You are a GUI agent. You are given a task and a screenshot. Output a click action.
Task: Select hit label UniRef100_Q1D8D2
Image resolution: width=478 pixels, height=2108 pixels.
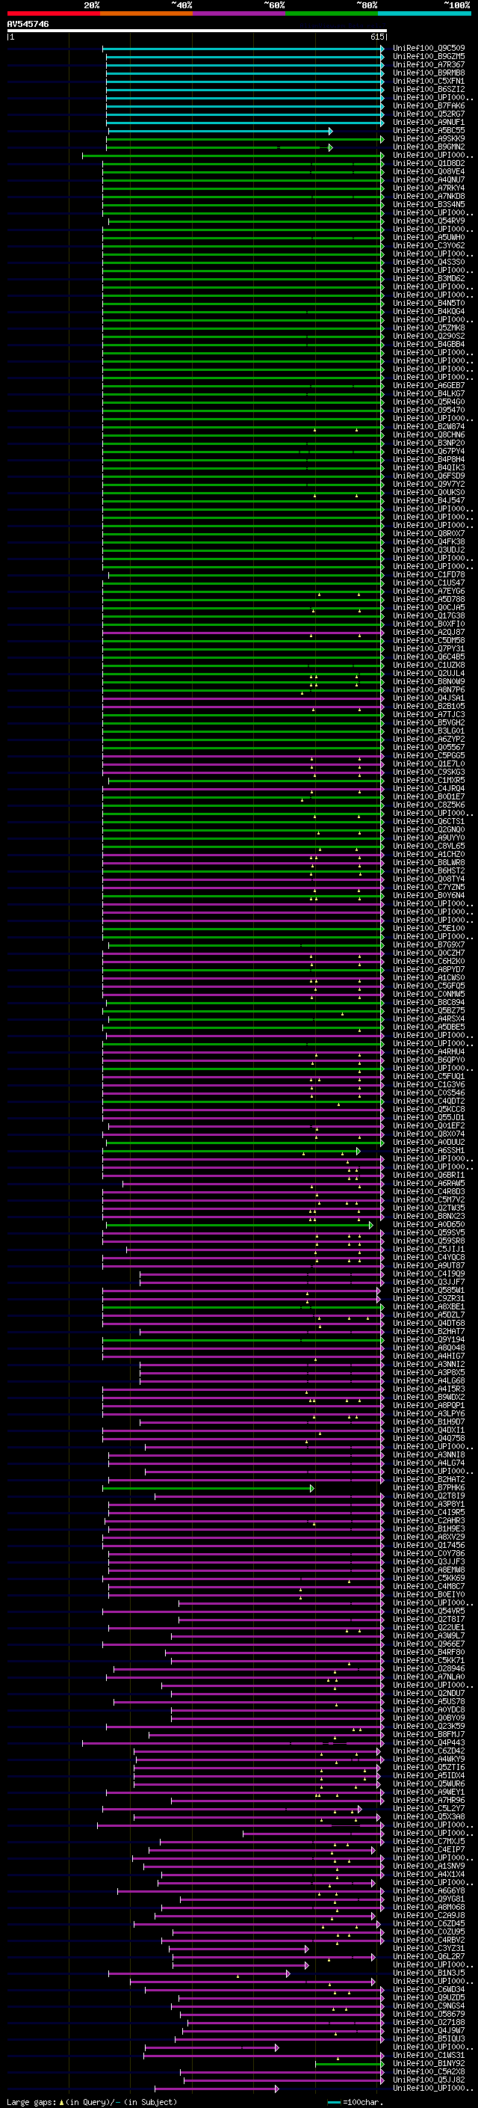coord(429,164)
